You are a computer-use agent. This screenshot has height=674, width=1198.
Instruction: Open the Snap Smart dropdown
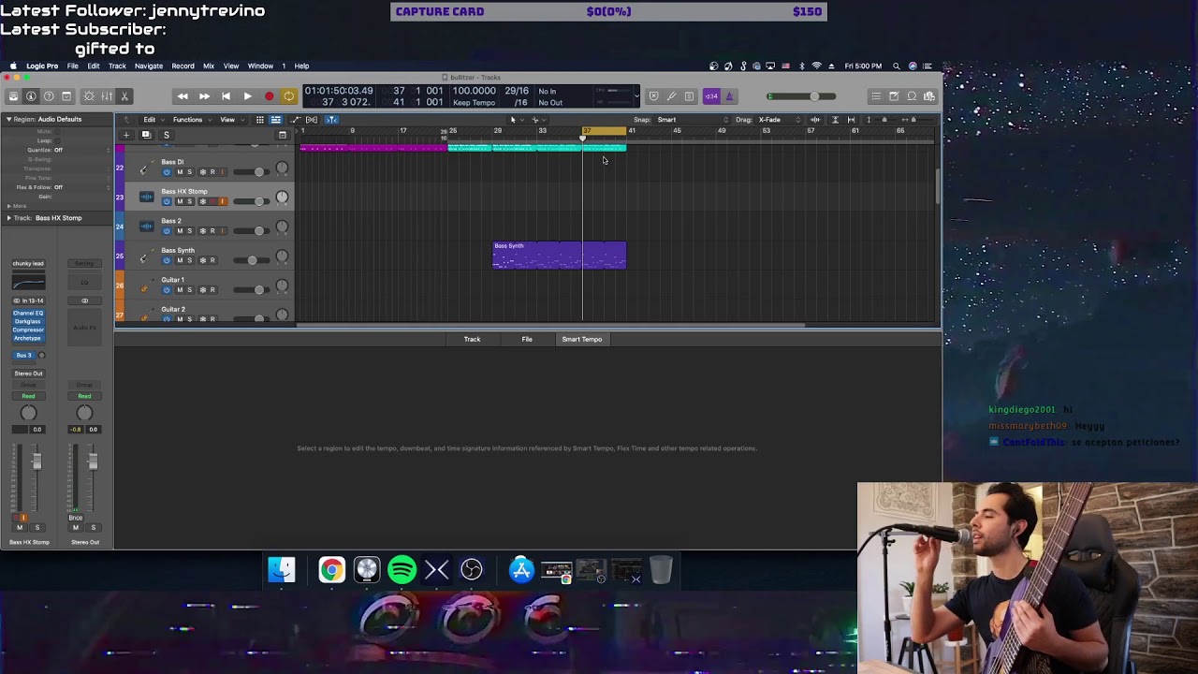(x=691, y=120)
